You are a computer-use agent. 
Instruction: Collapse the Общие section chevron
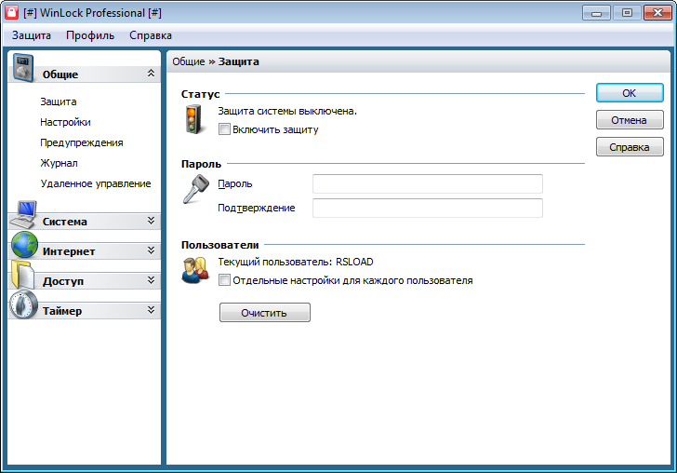[151, 73]
